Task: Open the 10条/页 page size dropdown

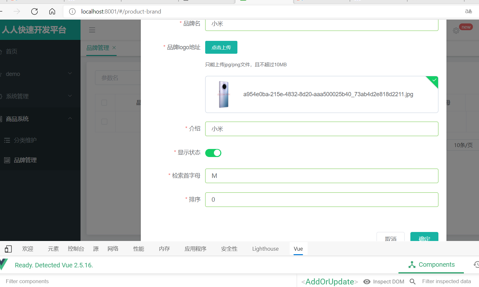Action: (x=463, y=145)
